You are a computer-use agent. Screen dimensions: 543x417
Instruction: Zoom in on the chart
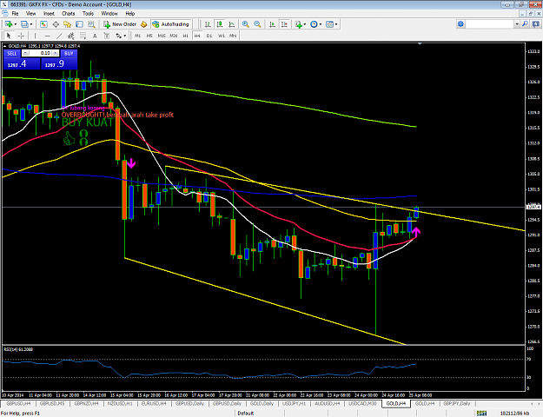246,24
